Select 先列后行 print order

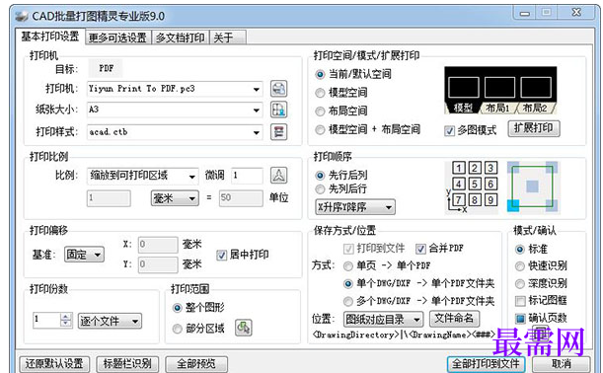[x=320, y=188]
